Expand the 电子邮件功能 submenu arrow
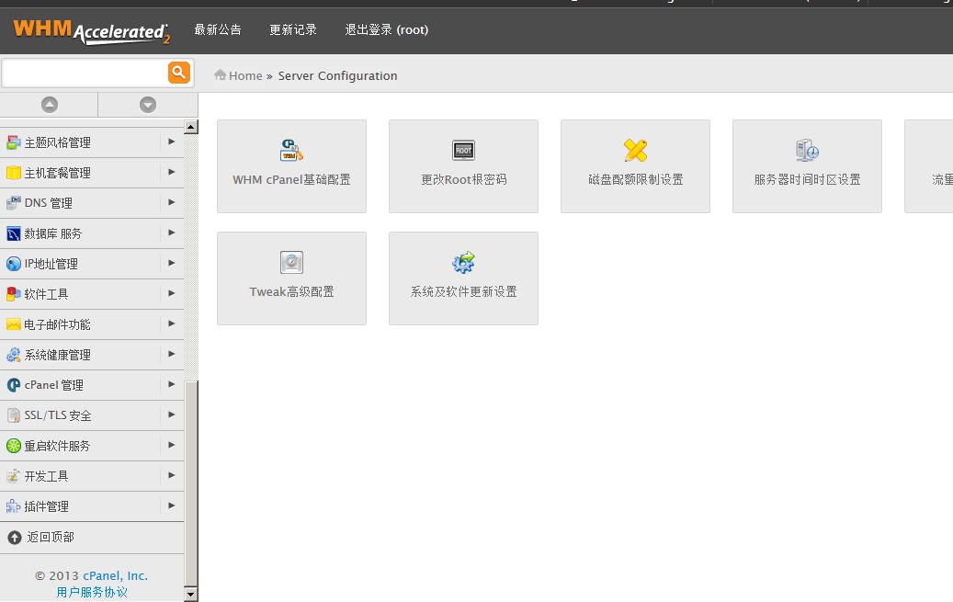The image size is (953, 602). point(172,324)
